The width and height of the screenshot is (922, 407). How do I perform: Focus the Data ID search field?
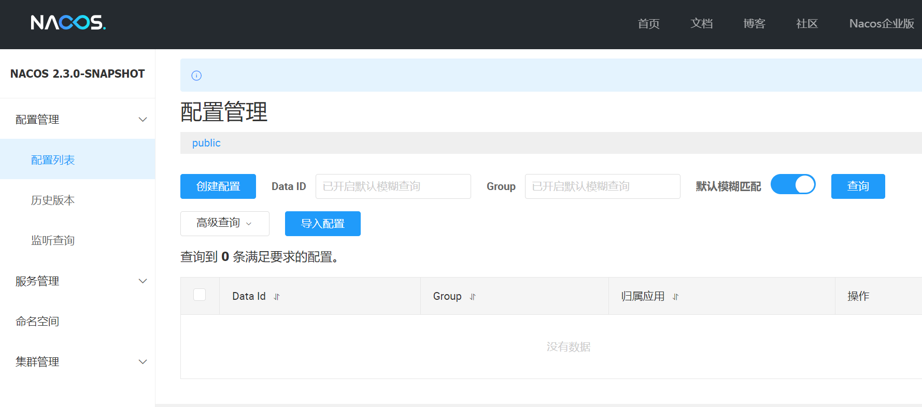click(x=393, y=186)
